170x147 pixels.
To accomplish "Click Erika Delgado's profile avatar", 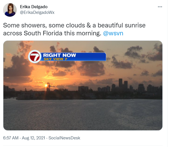I will click(x=10, y=10).
